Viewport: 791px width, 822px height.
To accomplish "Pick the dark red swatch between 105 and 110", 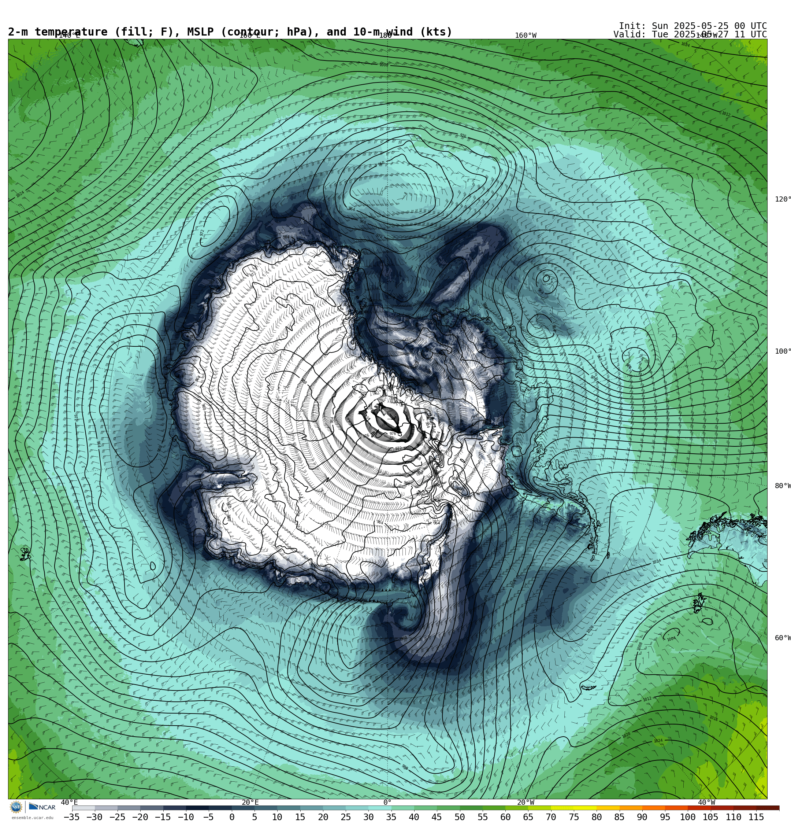I will pos(722,808).
